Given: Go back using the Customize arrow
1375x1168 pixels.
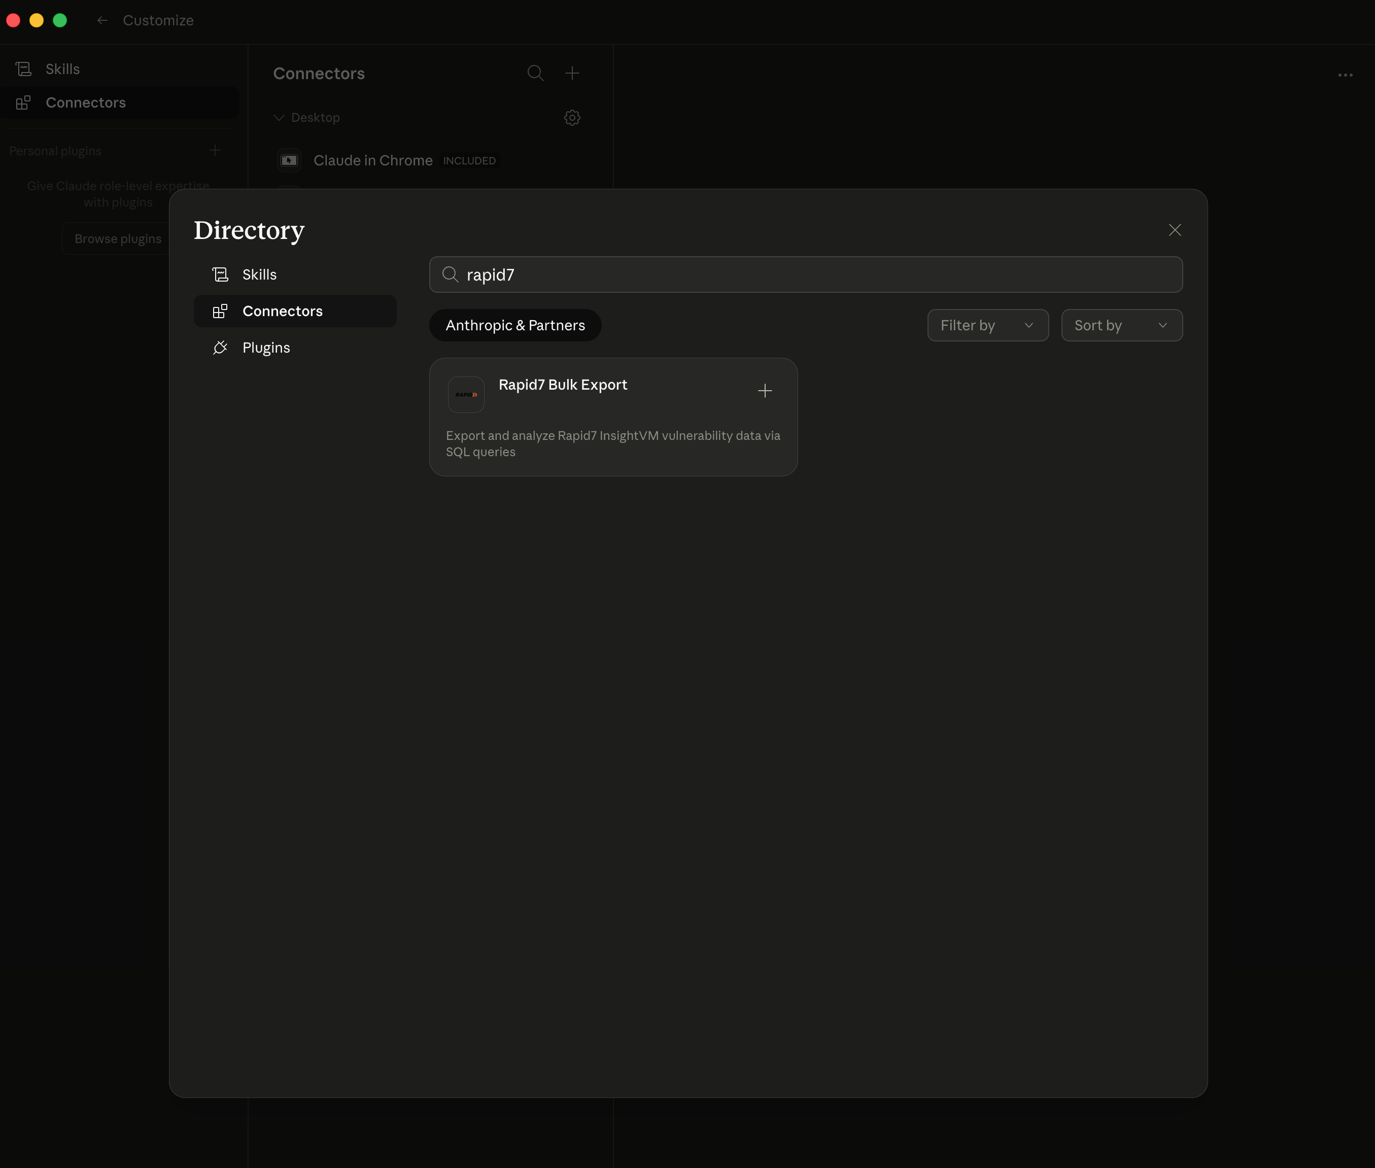Looking at the screenshot, I should [102, 20].
